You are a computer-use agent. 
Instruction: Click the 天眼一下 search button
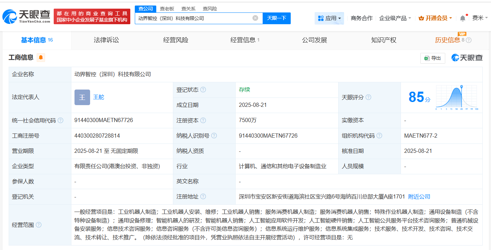tap(277, 18)
